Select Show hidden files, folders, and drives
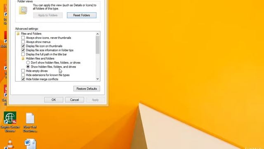Viewport: 264px width, 149px height. click(28, 67)
